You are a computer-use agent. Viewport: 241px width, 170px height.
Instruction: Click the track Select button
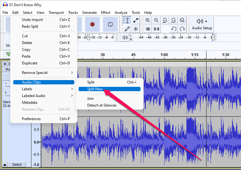17,164
